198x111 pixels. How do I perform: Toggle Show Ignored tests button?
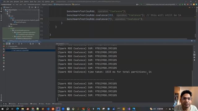(10, 44)
